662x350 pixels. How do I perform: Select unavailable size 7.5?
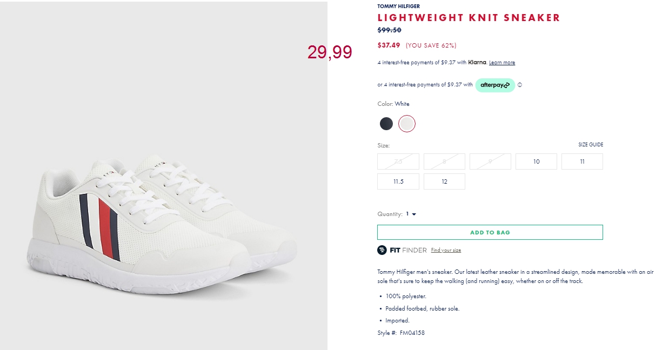click(398, 161)
